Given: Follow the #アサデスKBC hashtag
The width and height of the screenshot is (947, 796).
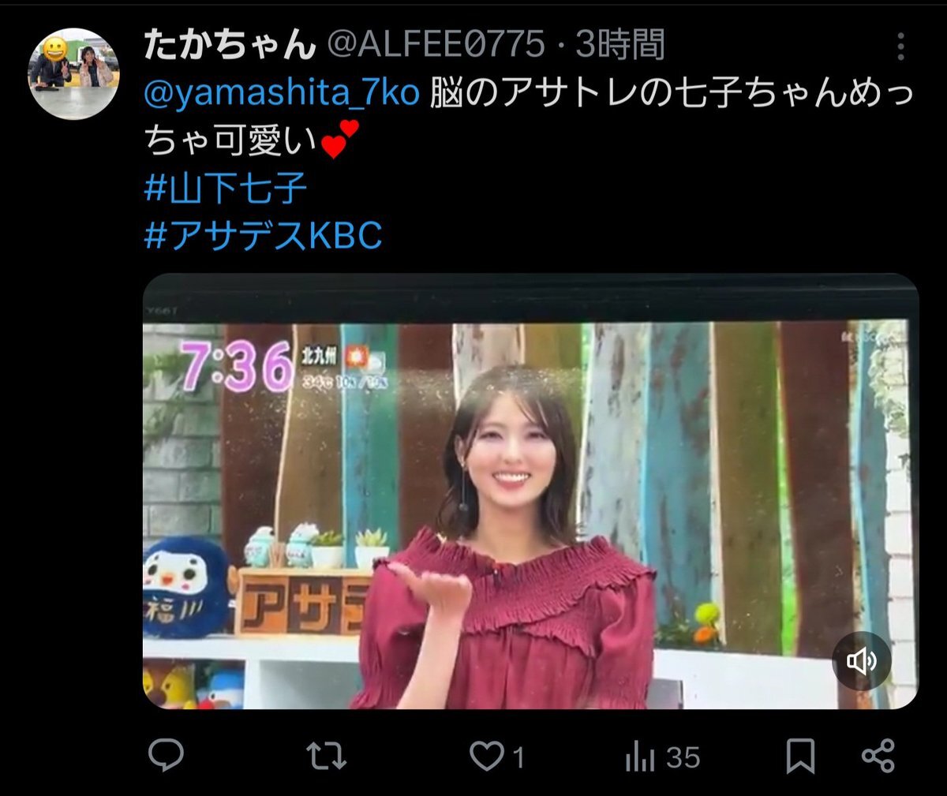Looking at the screenshot, I should (264, 235).
